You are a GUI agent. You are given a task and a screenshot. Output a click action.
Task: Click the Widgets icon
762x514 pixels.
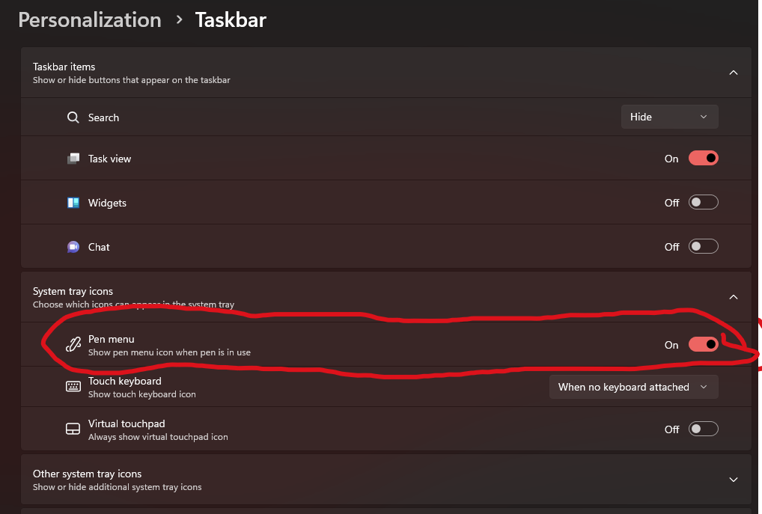click(x=73, y=202)
